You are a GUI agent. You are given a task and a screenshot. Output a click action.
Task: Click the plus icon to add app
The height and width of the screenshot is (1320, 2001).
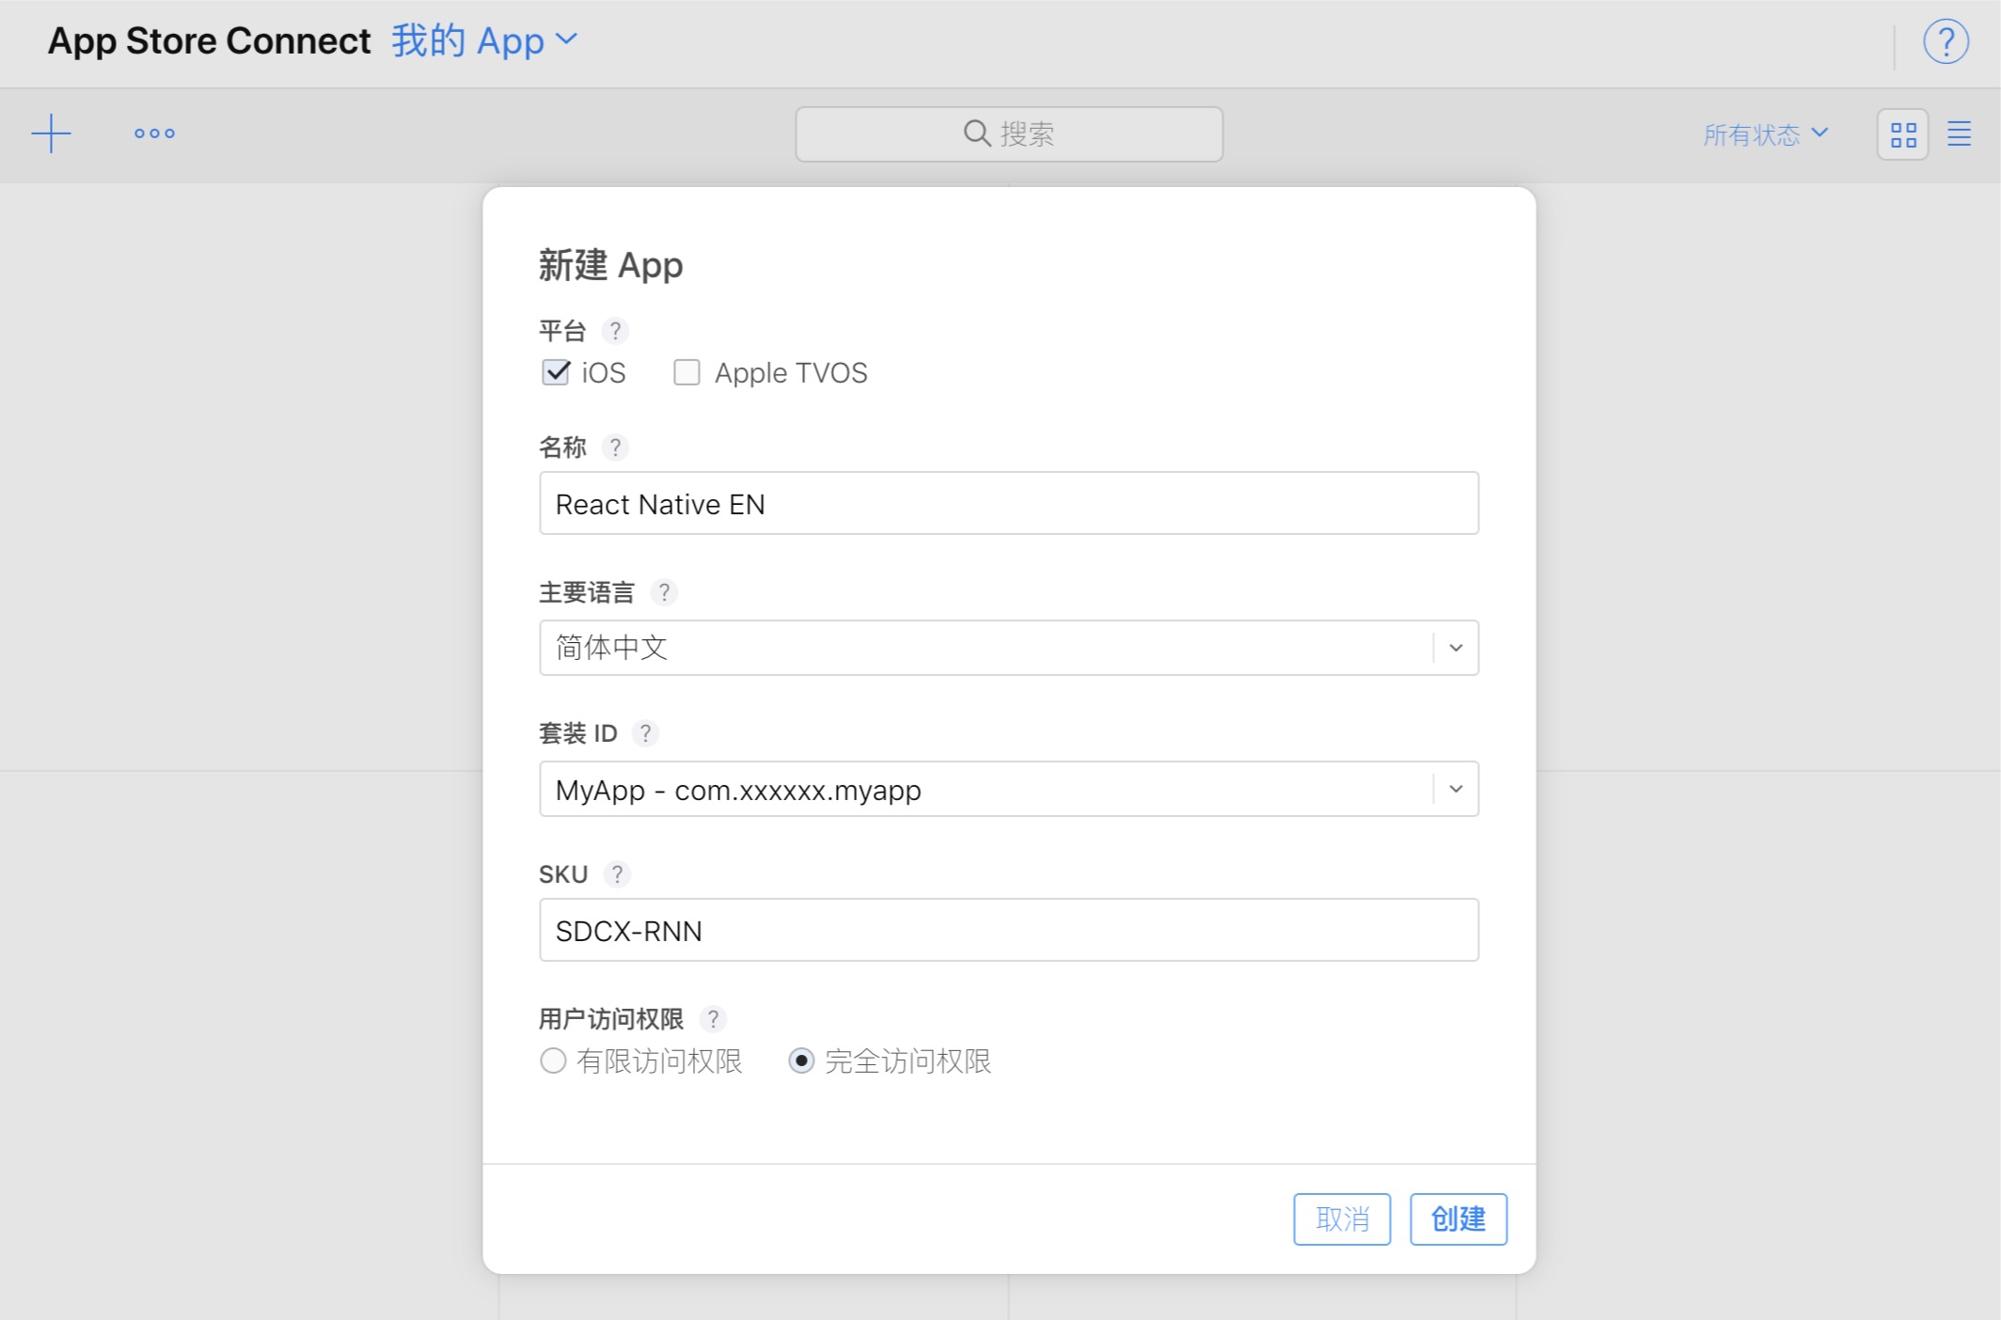click(51, 134)
